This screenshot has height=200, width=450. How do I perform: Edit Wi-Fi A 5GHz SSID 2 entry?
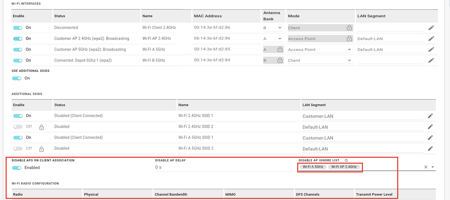(430, 148)
